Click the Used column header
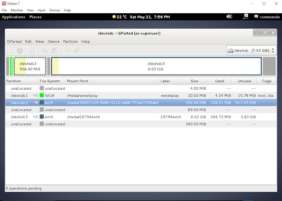The image size is (282, 201). (219, 81)
